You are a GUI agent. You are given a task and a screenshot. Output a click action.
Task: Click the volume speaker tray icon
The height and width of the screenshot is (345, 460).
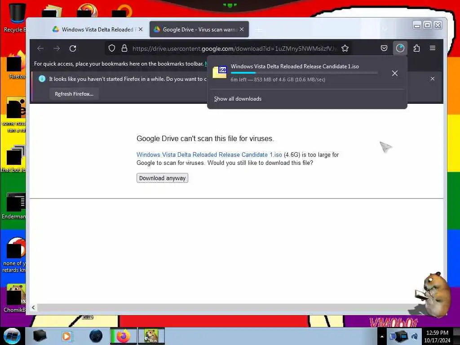(415, 336)
